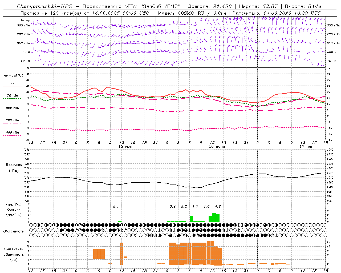Click the '(мм/3ч.)' unit label

coord(13,204)
